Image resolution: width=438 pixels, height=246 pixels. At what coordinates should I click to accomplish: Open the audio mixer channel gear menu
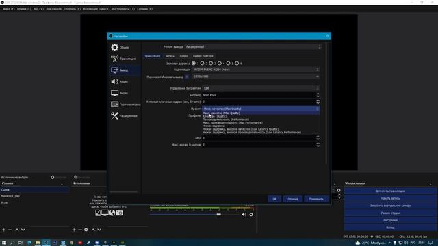pos(251,214)
